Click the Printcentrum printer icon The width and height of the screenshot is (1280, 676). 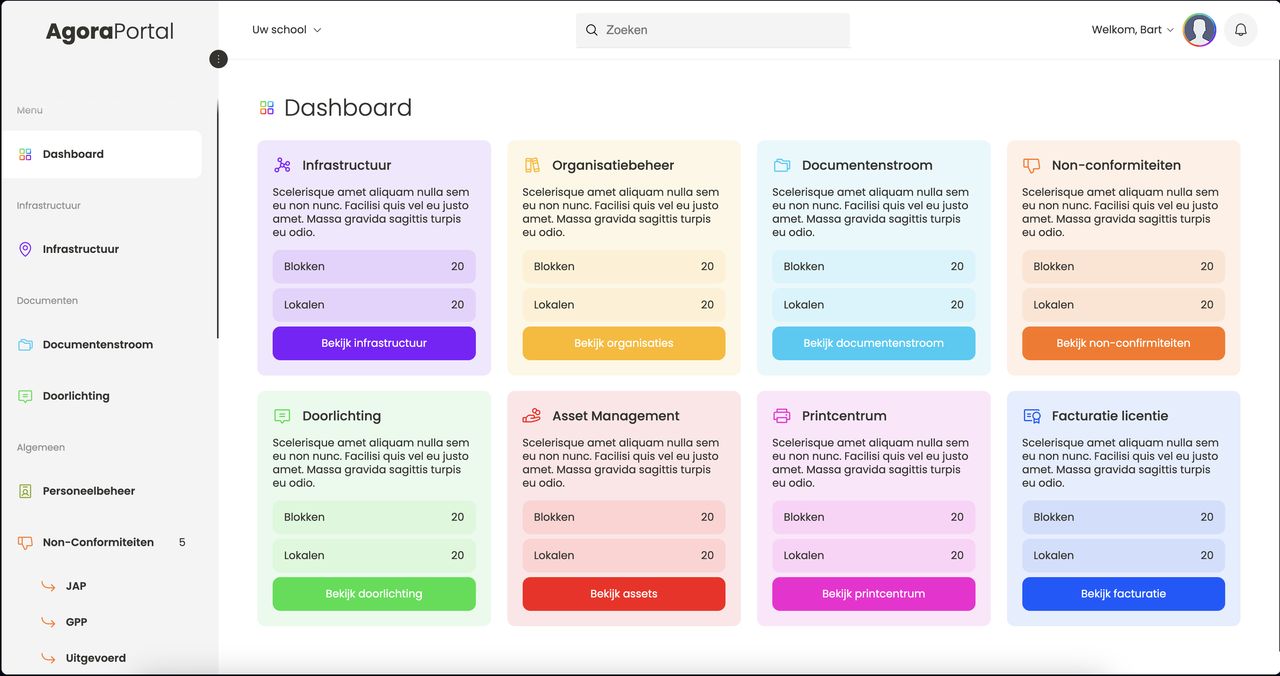coord(781,416)
